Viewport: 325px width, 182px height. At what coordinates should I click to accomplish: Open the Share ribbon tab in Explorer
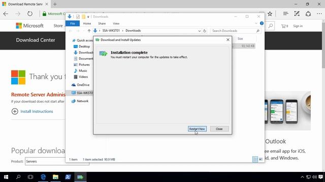(102, 24)
